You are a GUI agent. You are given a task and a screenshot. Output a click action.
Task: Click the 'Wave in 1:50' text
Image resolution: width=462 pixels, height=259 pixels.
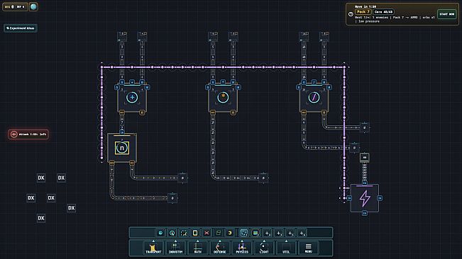365,6
